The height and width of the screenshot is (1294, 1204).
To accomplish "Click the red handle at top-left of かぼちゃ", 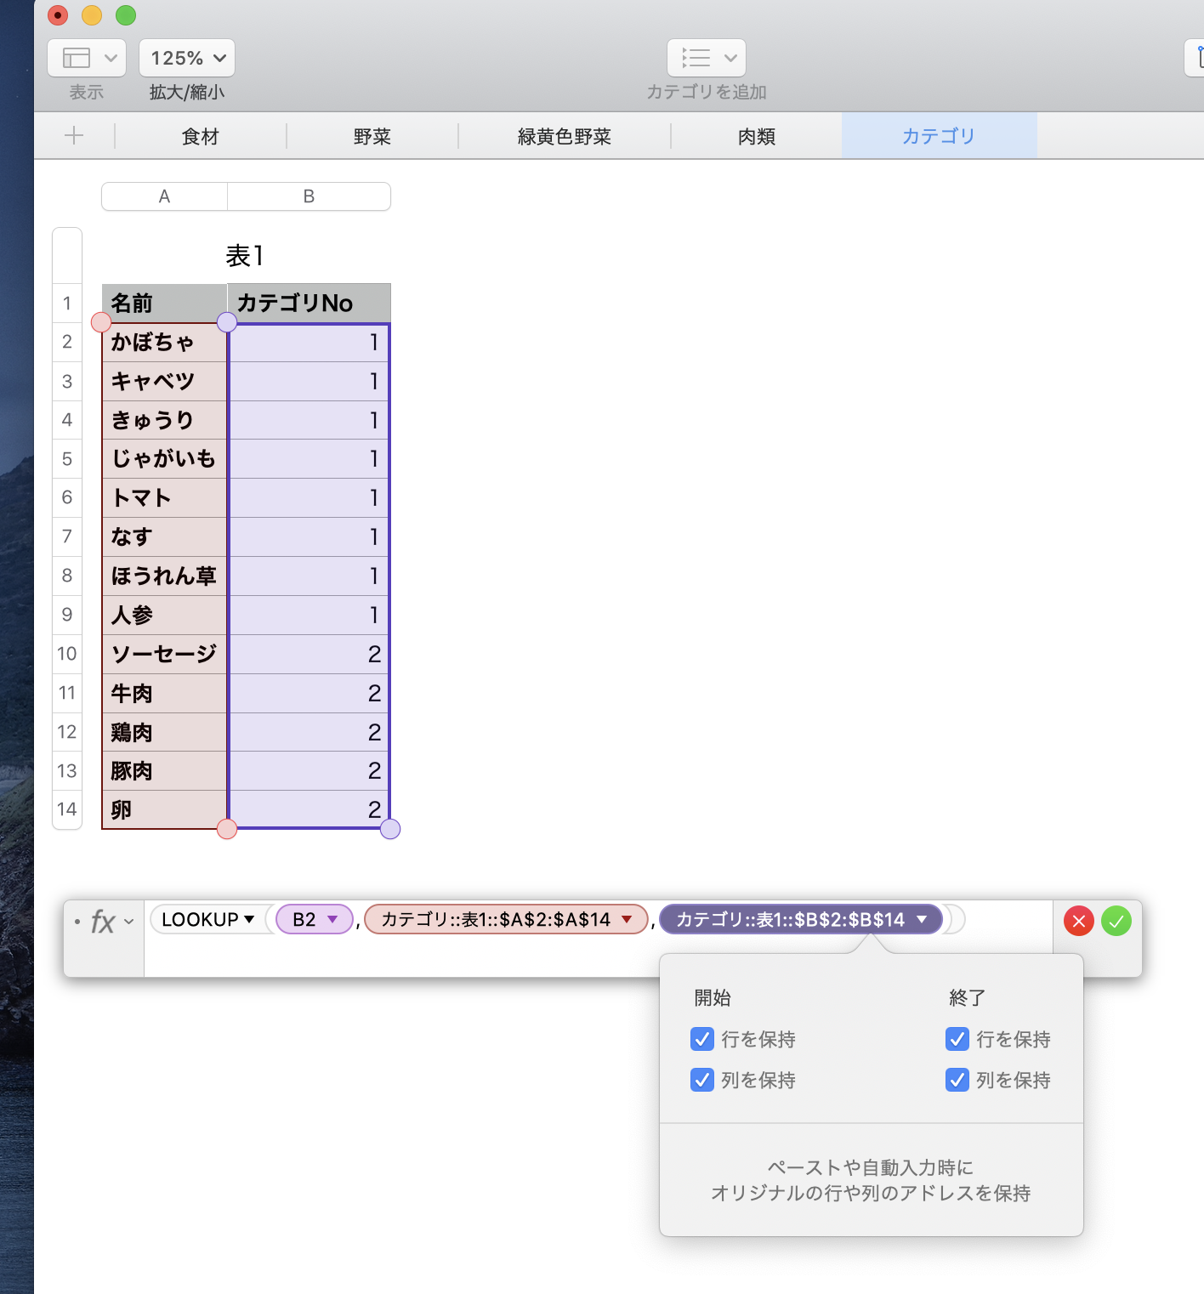I will pyautogui.click(x=101, y=322).
